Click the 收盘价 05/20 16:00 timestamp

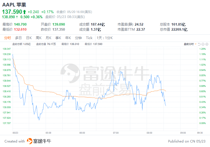74,12
